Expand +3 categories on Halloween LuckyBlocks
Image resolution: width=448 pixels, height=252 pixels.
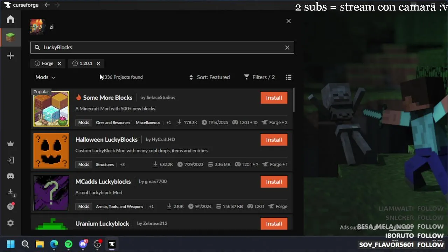tap(122, 164)
